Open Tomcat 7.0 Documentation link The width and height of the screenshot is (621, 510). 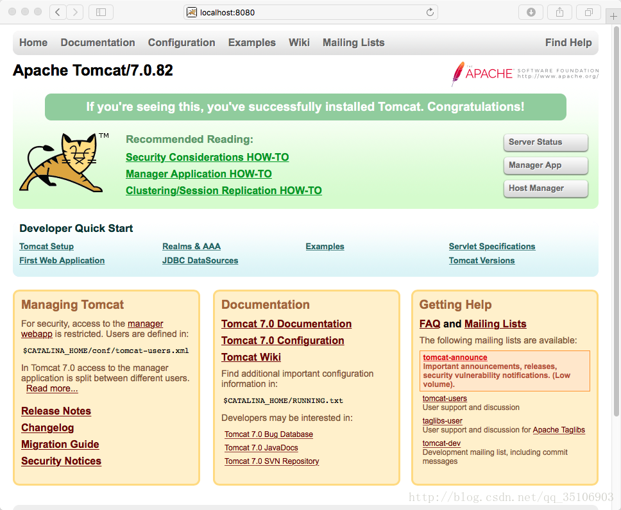tap(286, 324)
